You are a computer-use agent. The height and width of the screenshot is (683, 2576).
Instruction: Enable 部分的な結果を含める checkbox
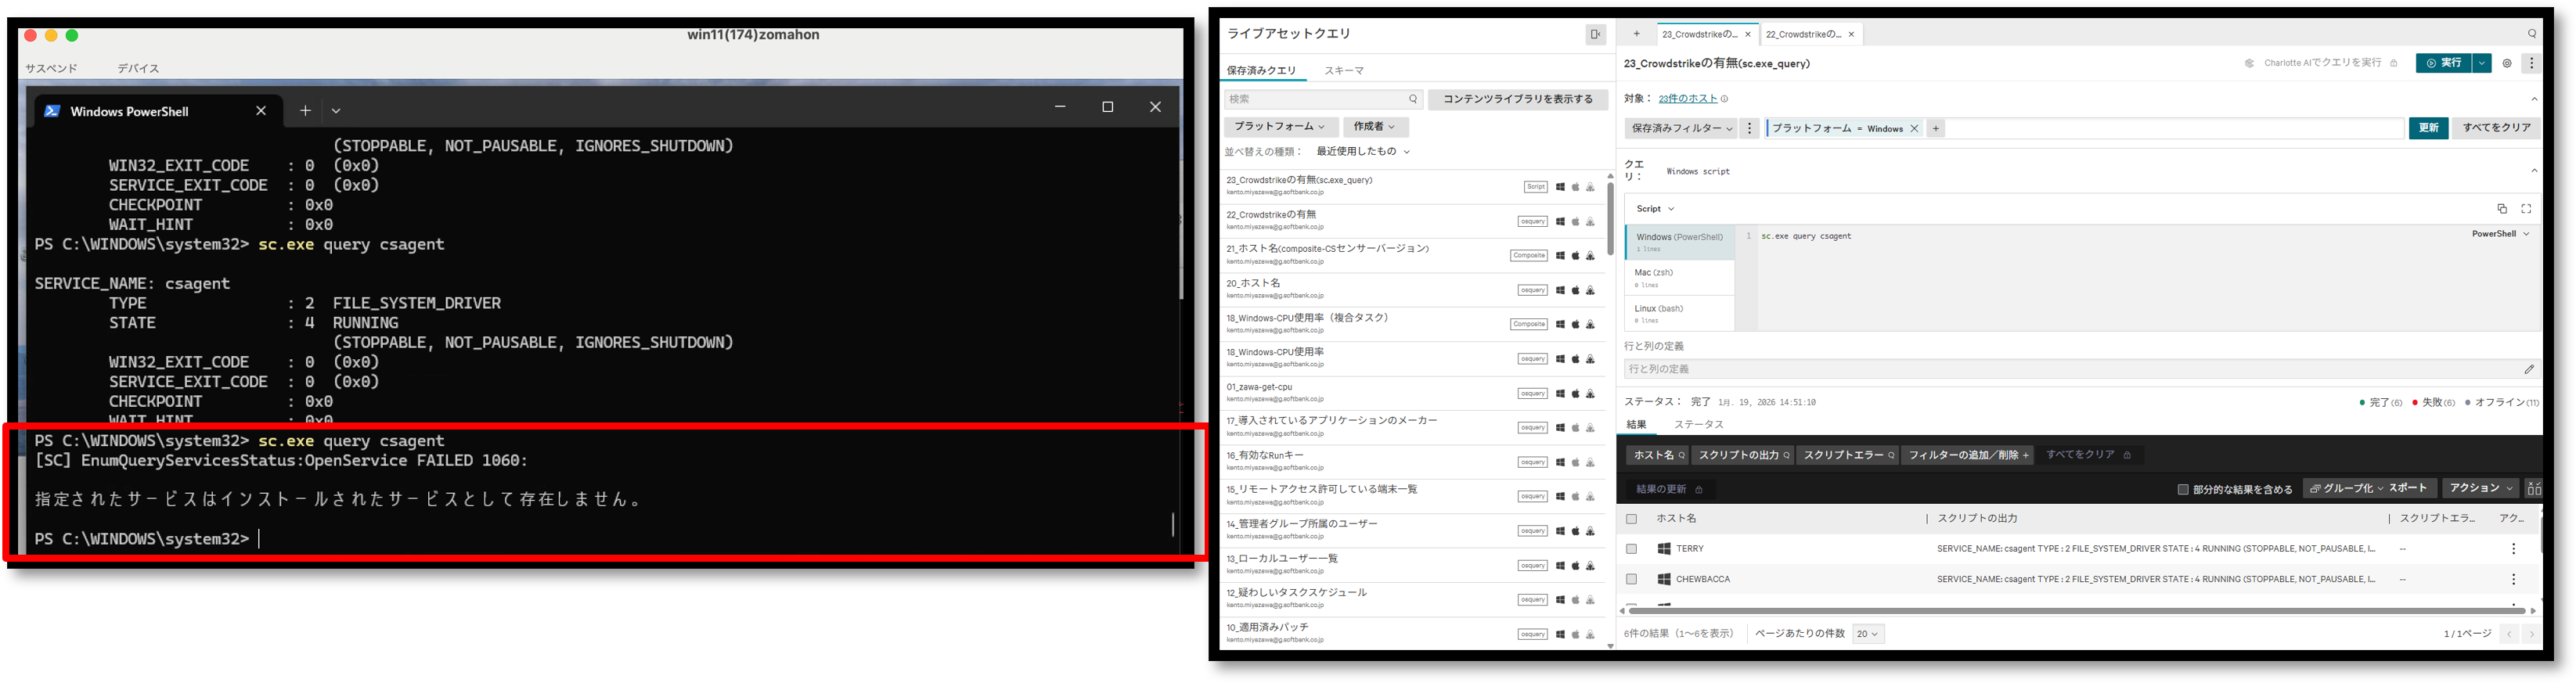pyautogui.click(x=2183, y=490)
